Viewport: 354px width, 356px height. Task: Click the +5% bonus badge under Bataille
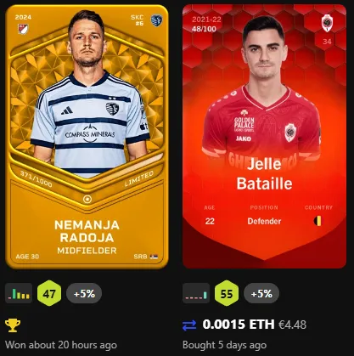(261, 293)
